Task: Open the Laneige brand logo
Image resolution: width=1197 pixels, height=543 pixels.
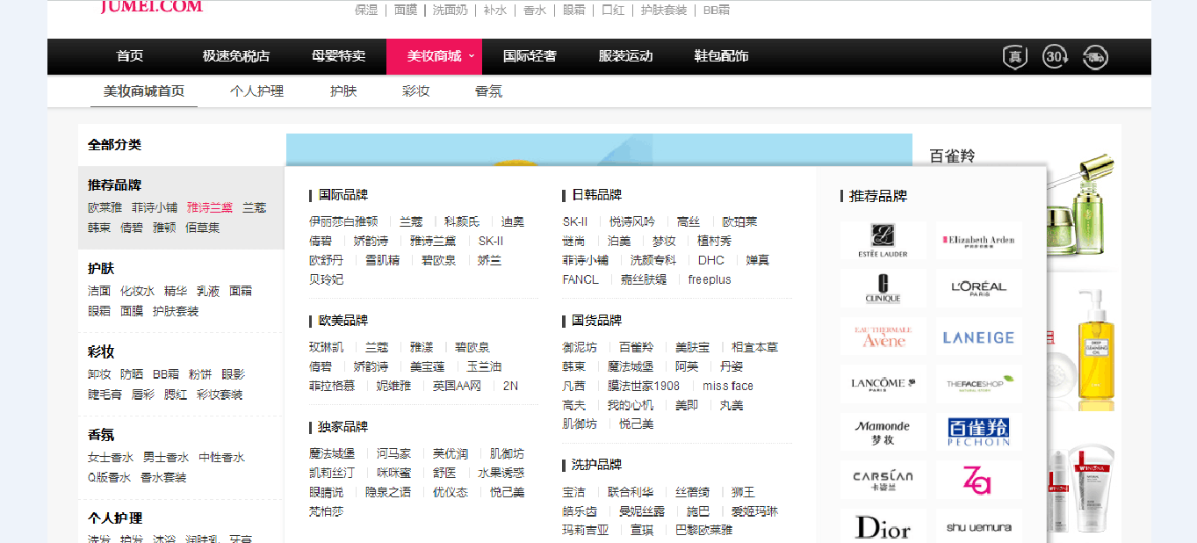Action: (x=978, y=337)
